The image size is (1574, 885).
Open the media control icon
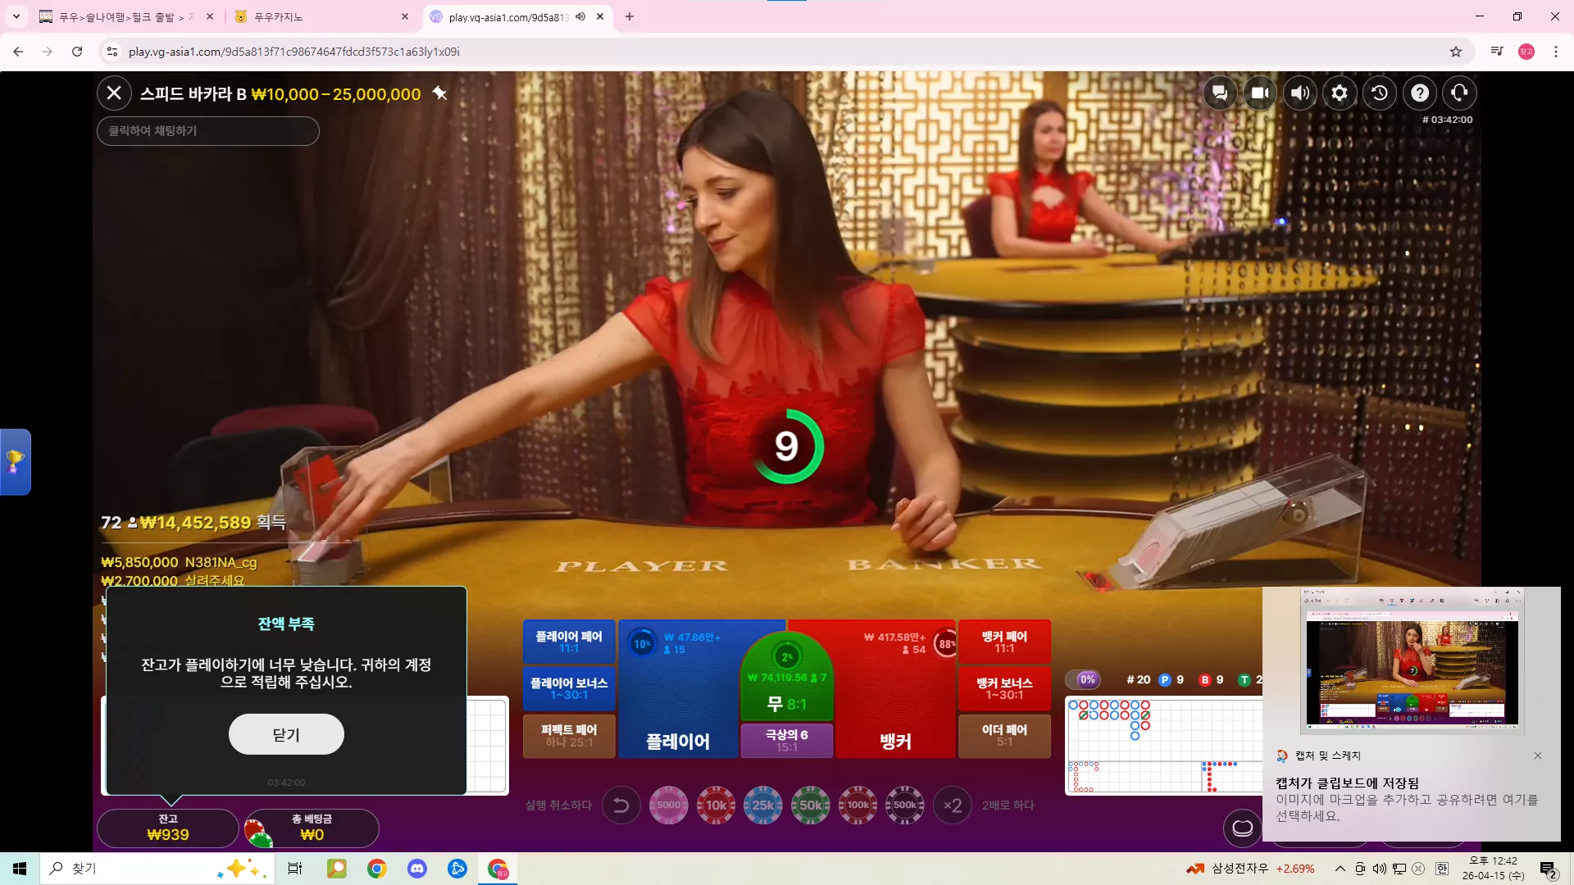[1497, 52]
